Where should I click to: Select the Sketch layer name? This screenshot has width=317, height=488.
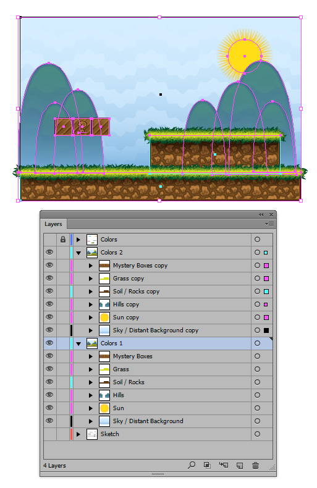coord(109,434)
